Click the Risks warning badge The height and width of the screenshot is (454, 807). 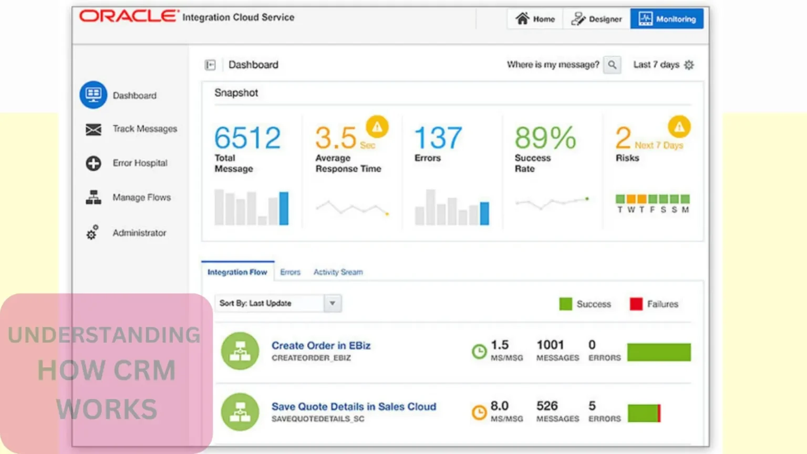click(x=679, y=127)
